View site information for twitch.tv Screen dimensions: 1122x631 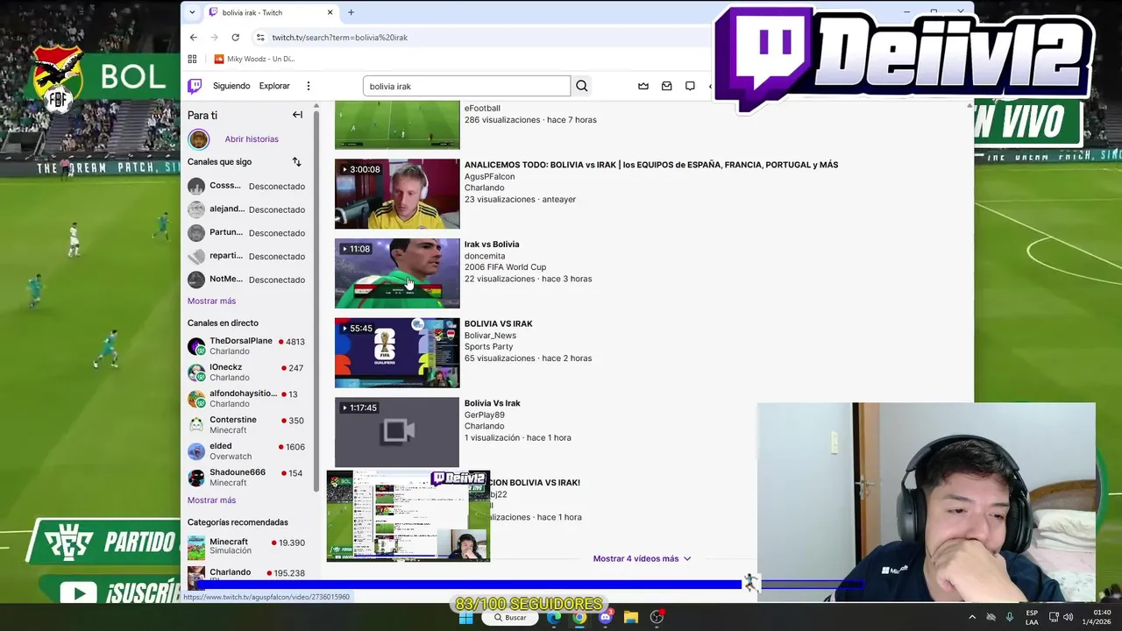(x=259, y=38)
